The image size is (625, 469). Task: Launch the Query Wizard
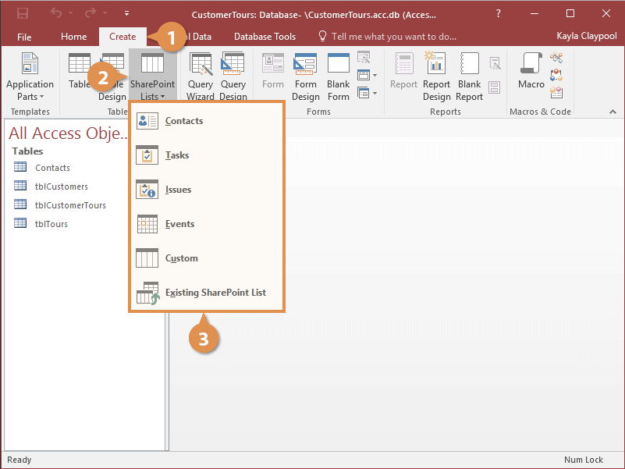coord(200,76)
